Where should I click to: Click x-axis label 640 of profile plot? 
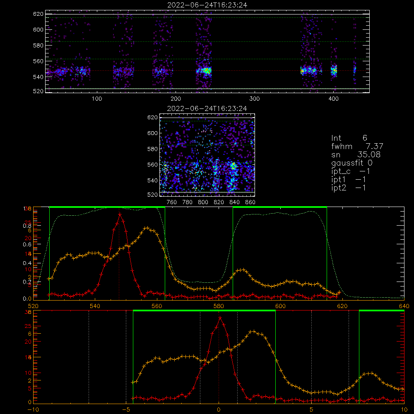[x=404, y=306]
